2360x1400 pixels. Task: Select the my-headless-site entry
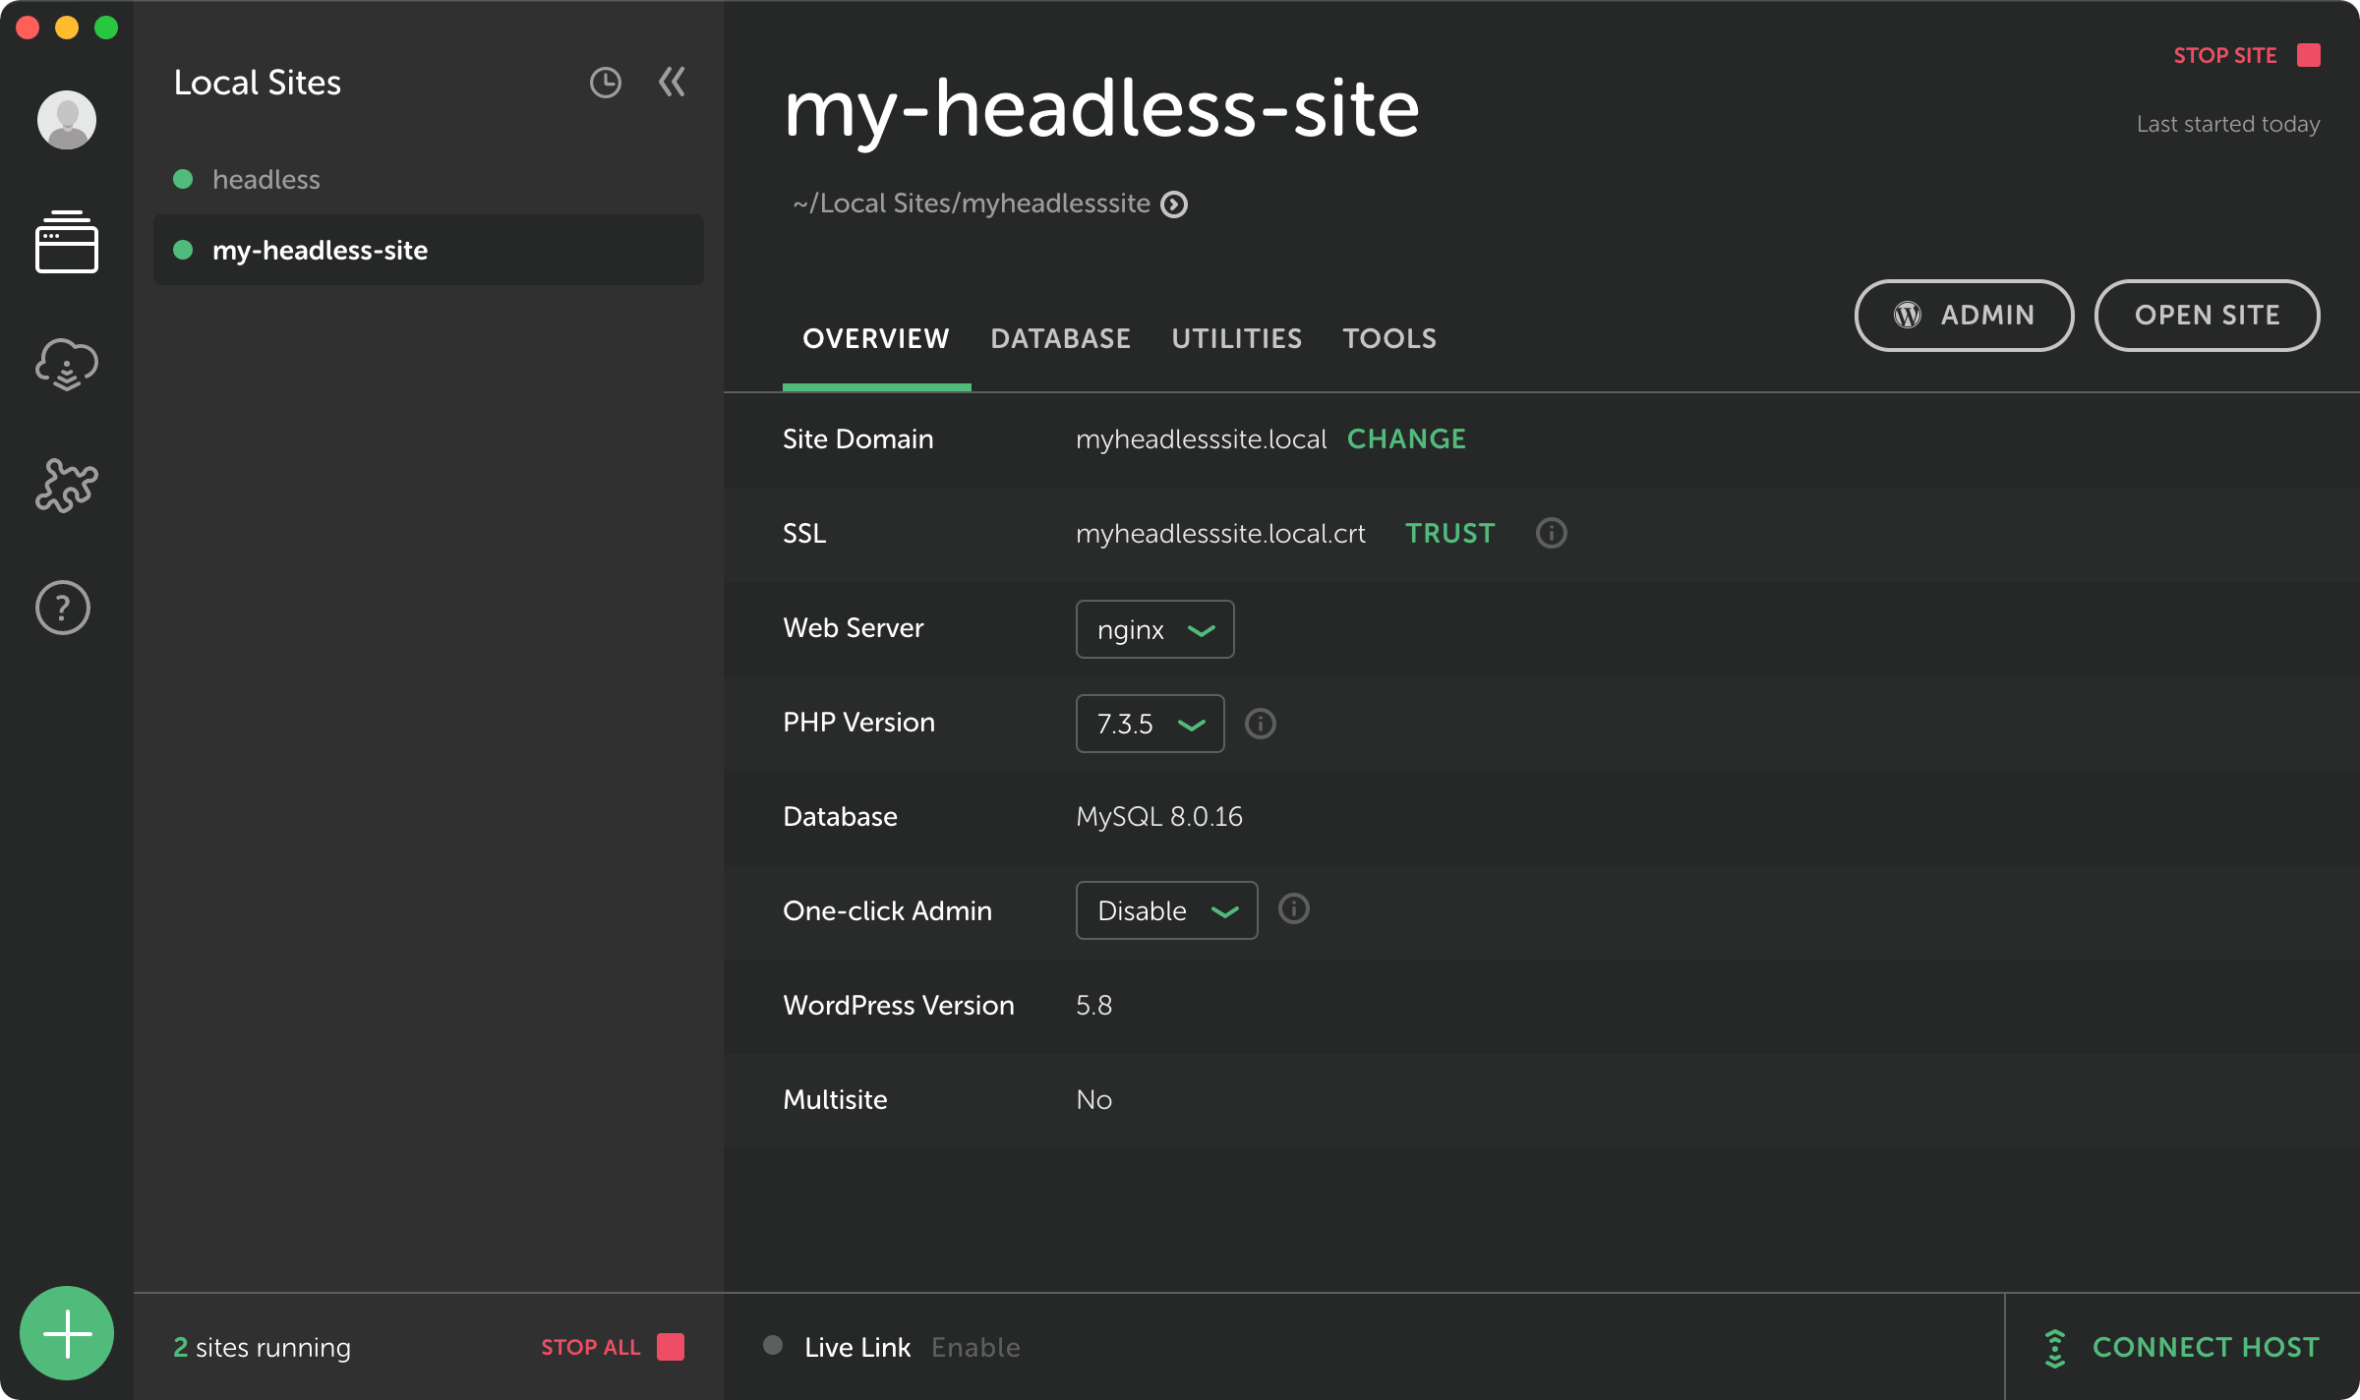coord(429,250)
